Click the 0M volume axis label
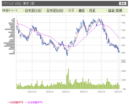This screenshot has width=129, height=104. click(x=124, y=89)
